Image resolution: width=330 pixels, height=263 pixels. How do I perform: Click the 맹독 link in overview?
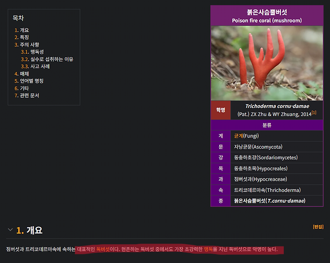(208, 249)
